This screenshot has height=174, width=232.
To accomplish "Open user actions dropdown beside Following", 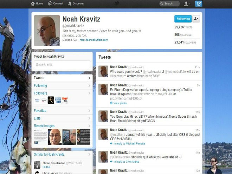I will point(196,19).
